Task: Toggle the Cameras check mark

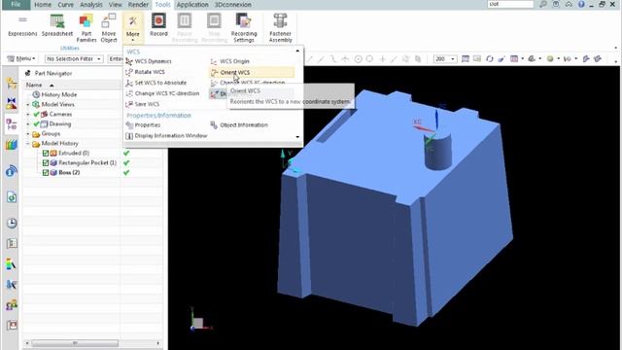Action: 37,115
